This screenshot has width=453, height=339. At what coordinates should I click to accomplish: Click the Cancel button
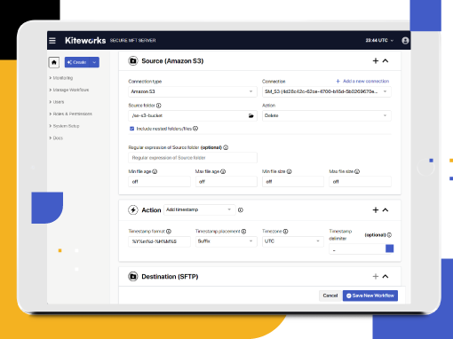point(330,296)
